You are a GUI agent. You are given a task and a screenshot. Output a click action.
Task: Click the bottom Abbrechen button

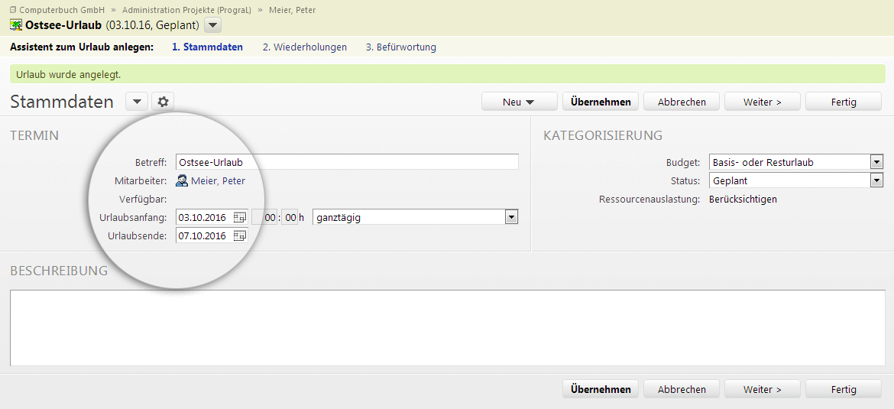point(682,390)
